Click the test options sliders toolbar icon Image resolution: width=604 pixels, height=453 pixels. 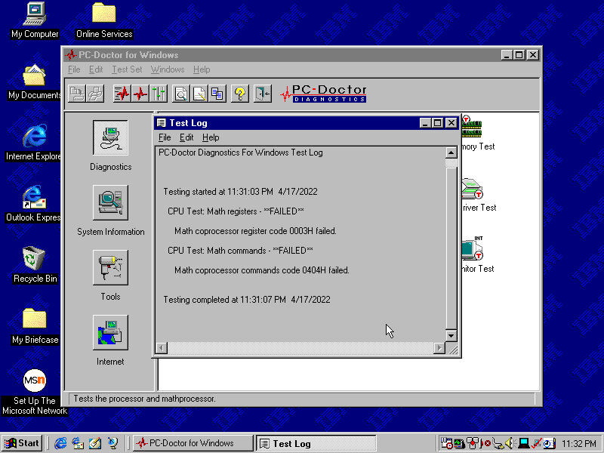159,94
